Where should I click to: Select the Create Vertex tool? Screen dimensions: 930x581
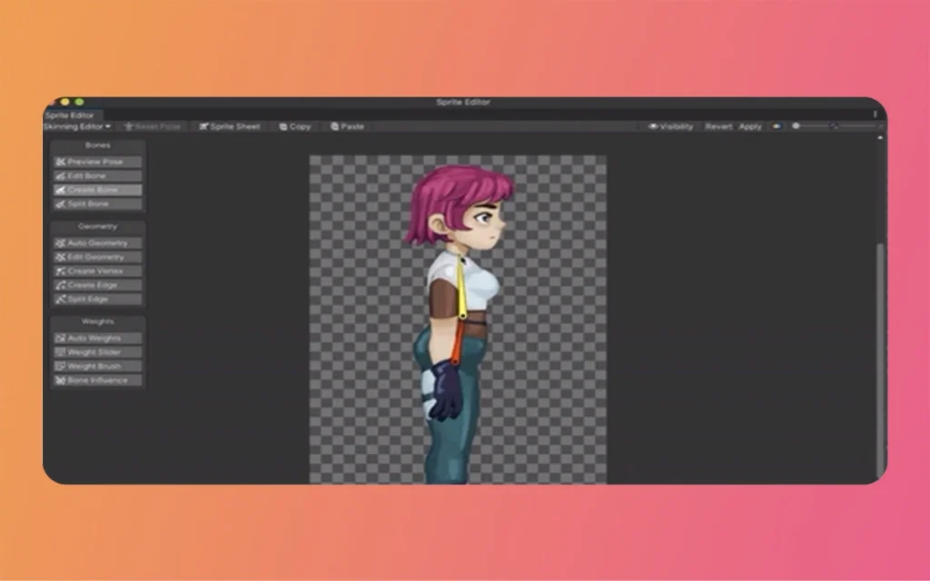click(x=96, y=271)
